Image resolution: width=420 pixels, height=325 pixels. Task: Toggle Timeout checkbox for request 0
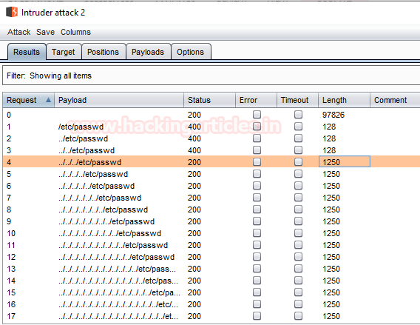coord(298,115)
